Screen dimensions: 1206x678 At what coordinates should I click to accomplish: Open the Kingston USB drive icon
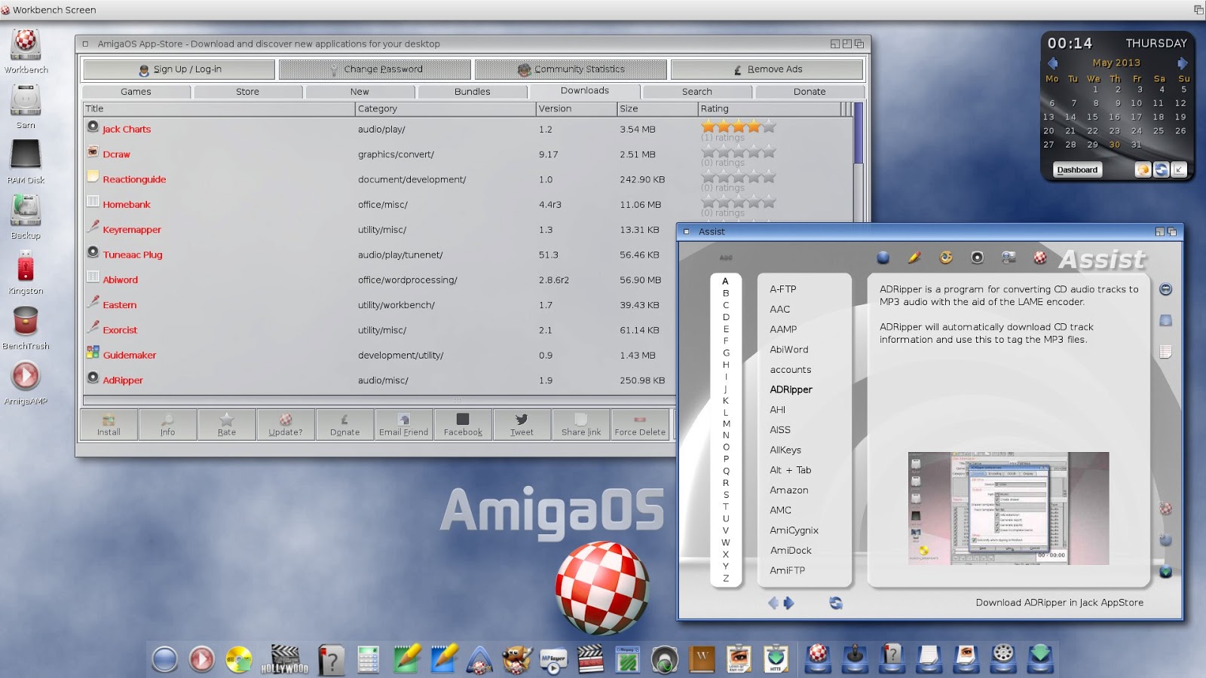click(26, 267)
